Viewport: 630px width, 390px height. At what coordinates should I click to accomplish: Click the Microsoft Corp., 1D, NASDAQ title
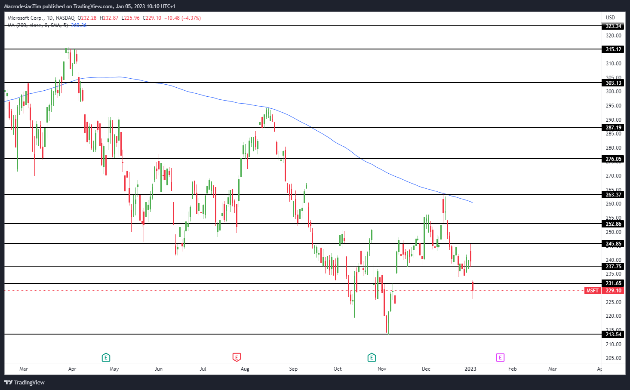41,18
